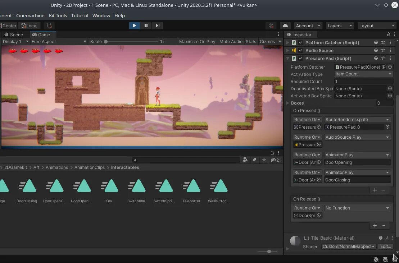Open the Activation Type Item Count dropdown
Image resolution: width=399 pixels, height=263 pixels.
tap(364, 74)
